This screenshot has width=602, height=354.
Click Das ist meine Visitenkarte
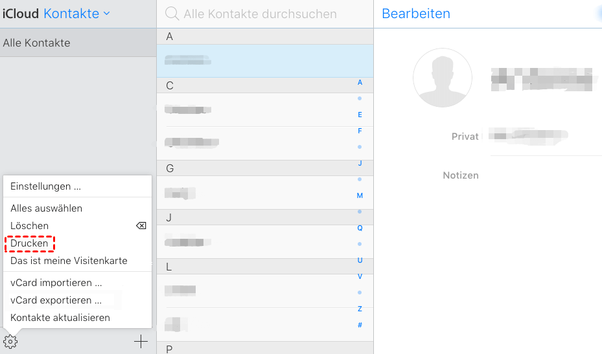(x=69, y=261)
